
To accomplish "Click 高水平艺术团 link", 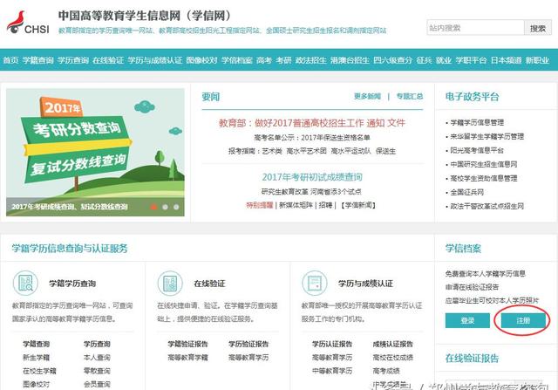I will pos(306,151).
